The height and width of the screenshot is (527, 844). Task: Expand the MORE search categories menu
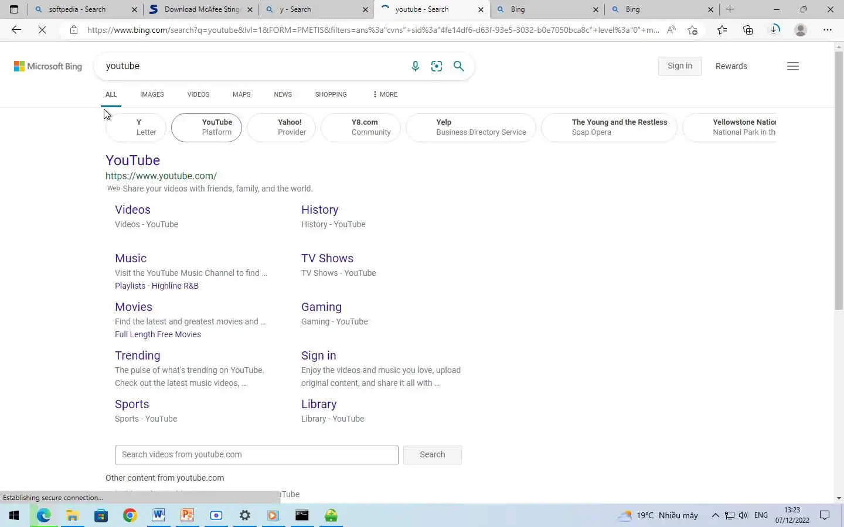[385, 94]
